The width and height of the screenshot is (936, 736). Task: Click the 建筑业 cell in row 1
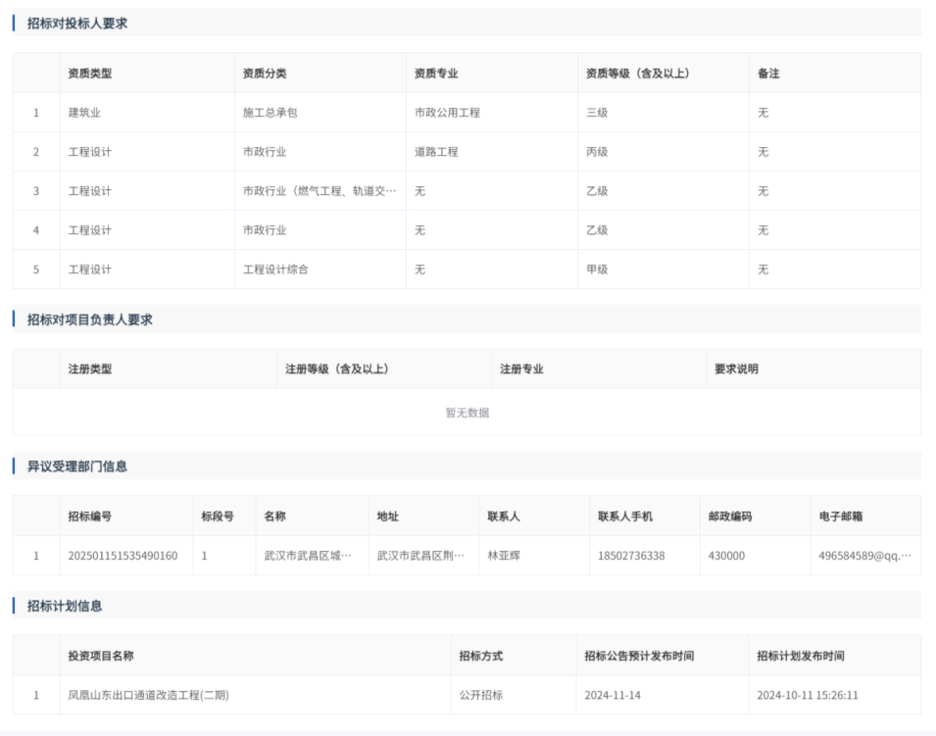point(84,113)
